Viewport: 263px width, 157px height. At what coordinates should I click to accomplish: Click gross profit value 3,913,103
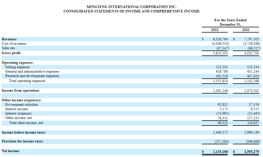click(x=220, y=53)
